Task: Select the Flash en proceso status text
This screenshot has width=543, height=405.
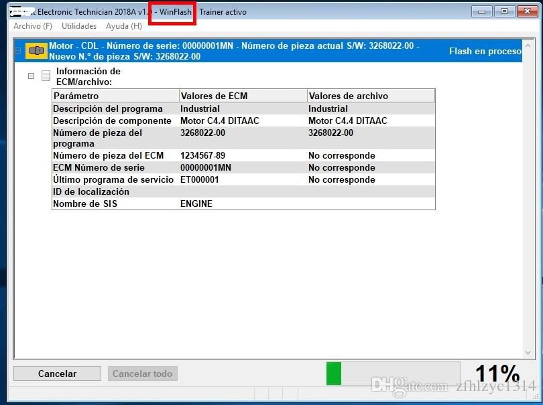Action: 485,51
